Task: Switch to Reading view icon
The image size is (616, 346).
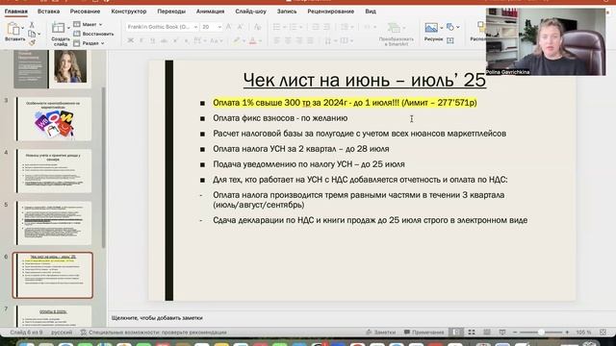Action: click(487, 333)
